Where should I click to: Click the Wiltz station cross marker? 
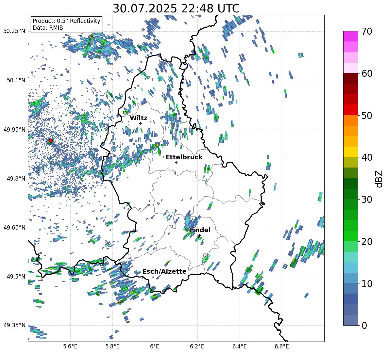141,123
